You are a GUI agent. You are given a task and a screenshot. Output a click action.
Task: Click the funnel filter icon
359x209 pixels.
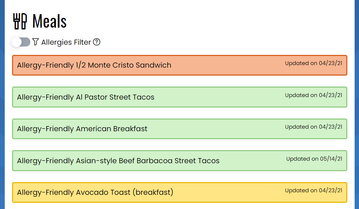pos(35,42)
